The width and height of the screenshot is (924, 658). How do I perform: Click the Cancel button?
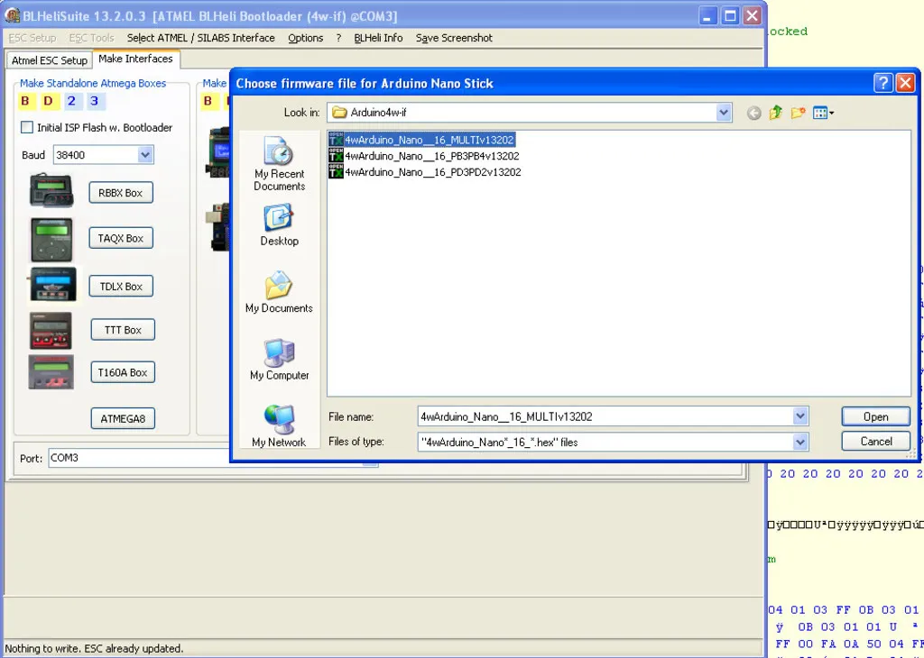(875, 442)
